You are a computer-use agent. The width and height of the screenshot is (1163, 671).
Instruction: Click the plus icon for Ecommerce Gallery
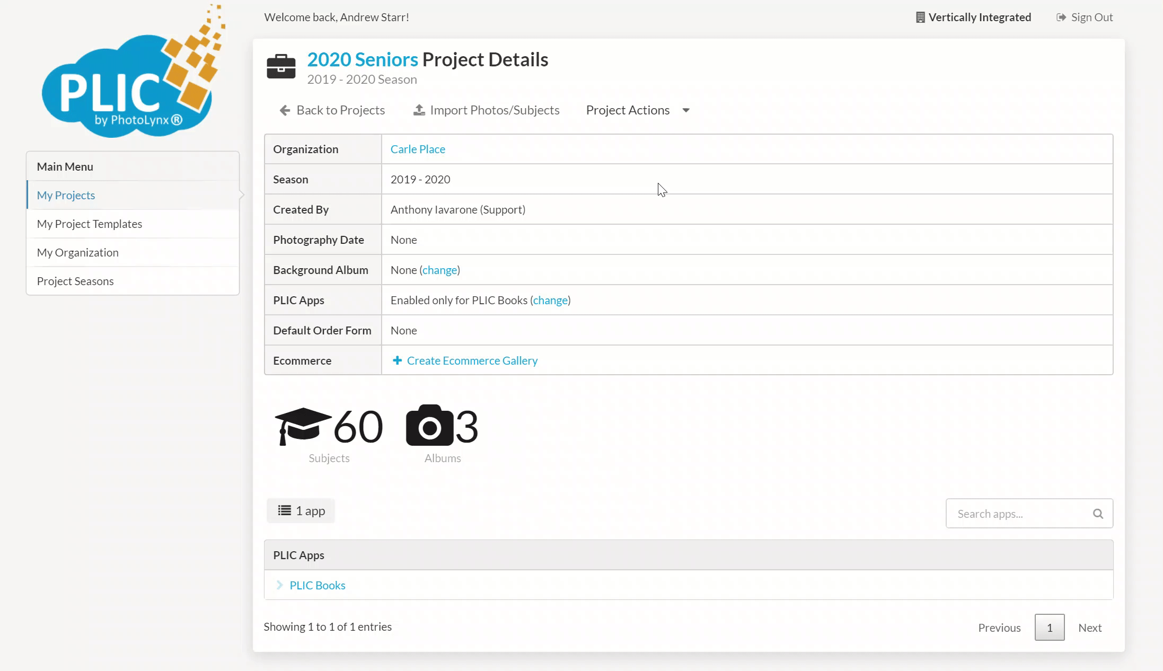(x=397, y=360)
